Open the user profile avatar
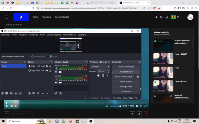This screenshot has width=199, height=124. pyautogui.click(x=190, y=17)
